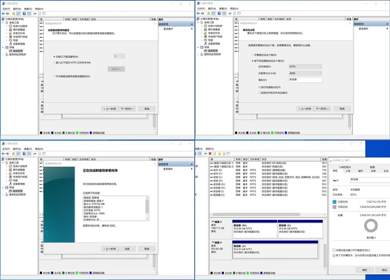The image size is (390, 280).
Task: Click Next (下一页) in the format partition wizard
Action: pos(322,109)
